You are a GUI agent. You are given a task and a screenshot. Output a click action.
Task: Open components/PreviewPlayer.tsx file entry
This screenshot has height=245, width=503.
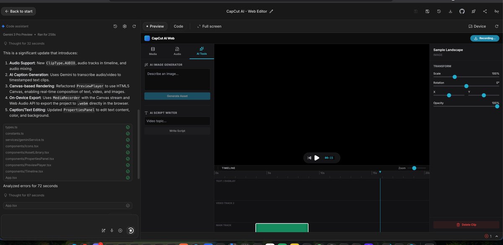67,165
